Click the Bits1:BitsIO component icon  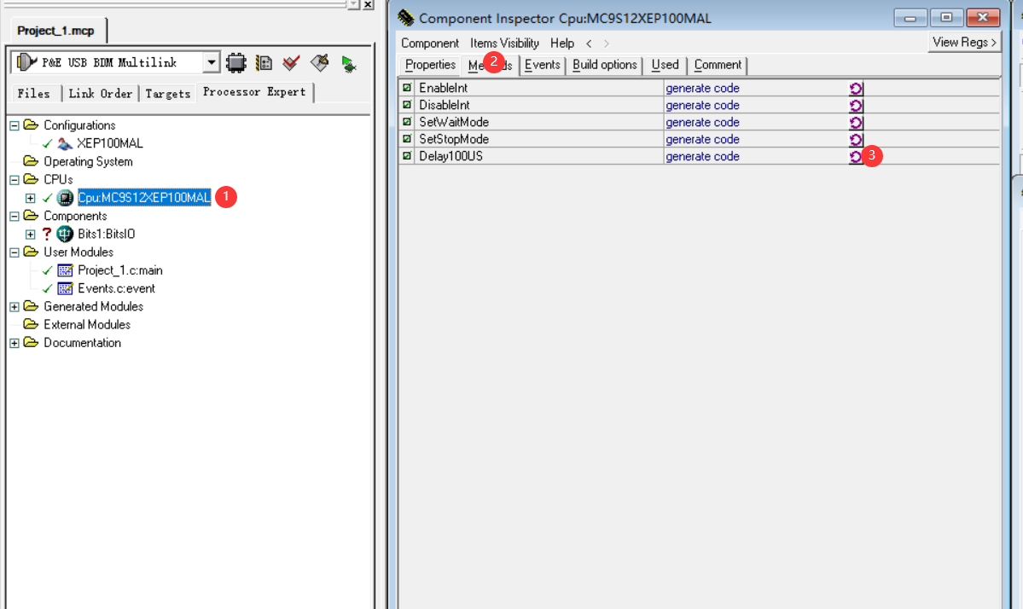(x=65, y=234)
